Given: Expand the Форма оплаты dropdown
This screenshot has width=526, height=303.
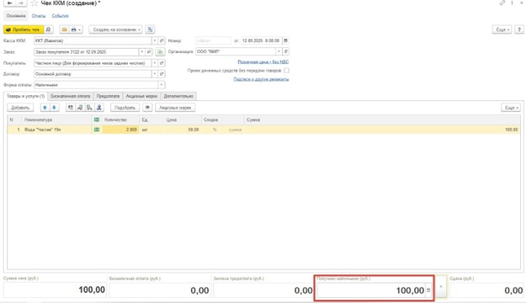Looking at the screenshot, I should pos(162,85).
